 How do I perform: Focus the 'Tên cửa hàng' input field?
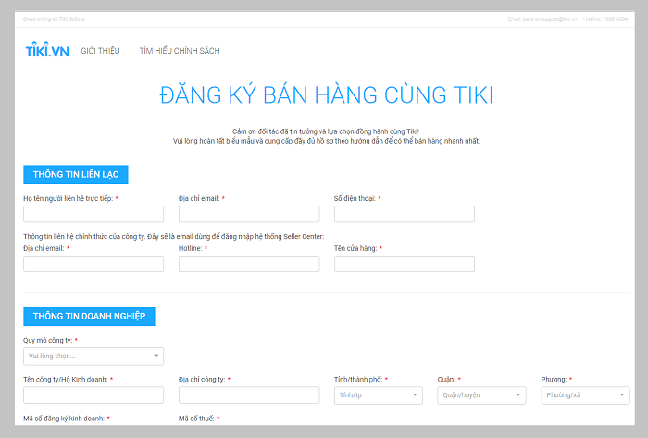click(x=405, y=264)
